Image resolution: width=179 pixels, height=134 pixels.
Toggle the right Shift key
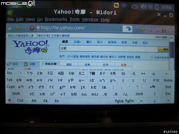[x=139, y=94]
